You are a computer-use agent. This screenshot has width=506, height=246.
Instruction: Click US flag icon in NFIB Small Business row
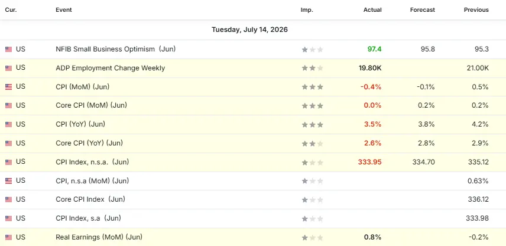8,50
